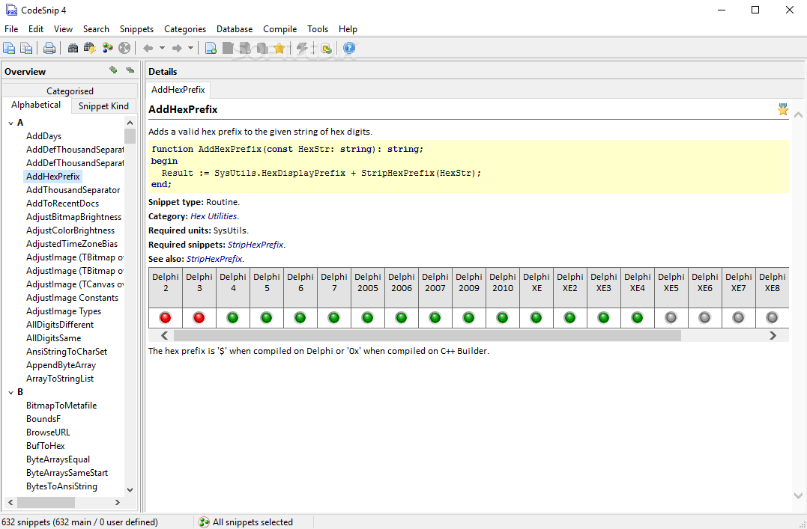Collapse the A group in the Overview tree
807x529 pixels.
[x=11, y=123]
